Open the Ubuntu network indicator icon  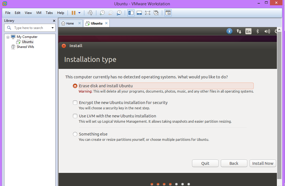coord(239,31)
